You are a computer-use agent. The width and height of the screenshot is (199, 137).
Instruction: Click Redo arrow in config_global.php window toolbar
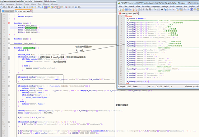tap(158, 9)
